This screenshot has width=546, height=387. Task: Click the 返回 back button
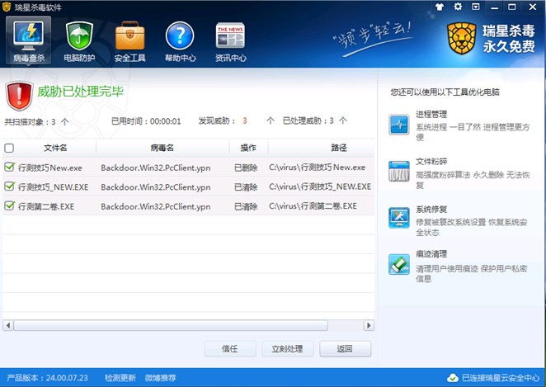coord(345,349)
